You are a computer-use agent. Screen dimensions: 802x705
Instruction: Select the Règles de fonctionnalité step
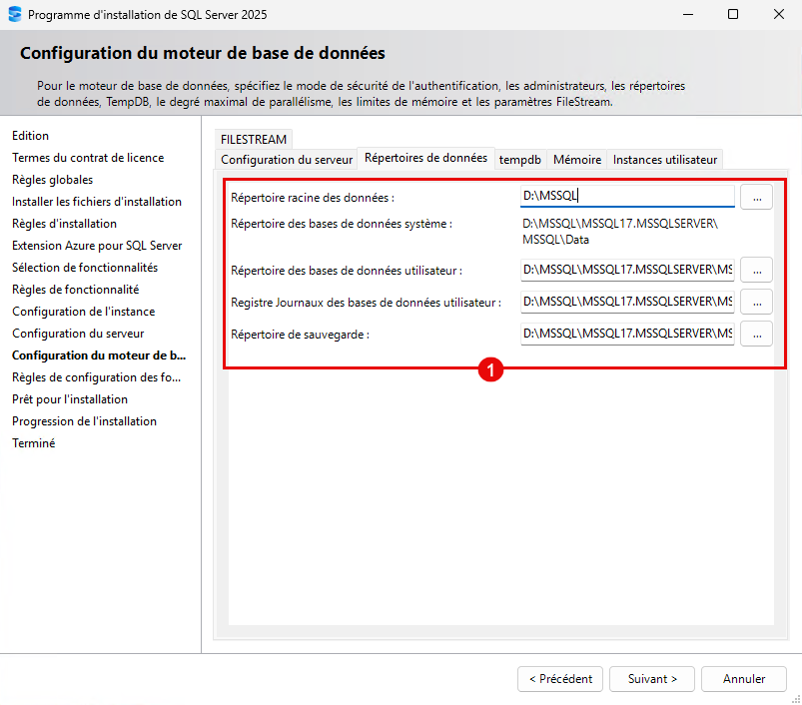(76, 290)
